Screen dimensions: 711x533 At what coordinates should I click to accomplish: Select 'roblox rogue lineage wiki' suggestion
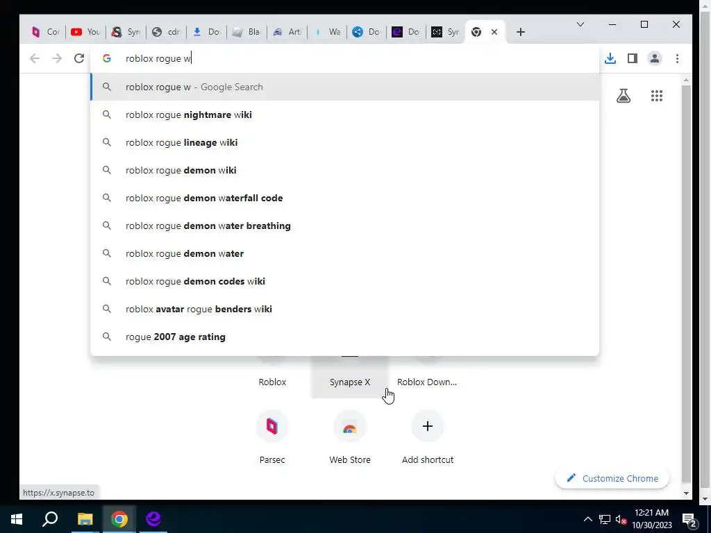[x=344, y=142]
